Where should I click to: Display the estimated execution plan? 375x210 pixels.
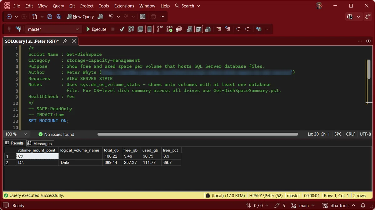click(x=131, y=29)
